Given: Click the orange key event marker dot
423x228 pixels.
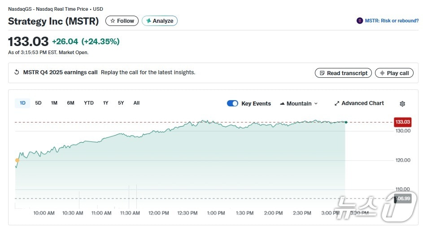Looking at the screenshot, I should click(x=17, y=160).
